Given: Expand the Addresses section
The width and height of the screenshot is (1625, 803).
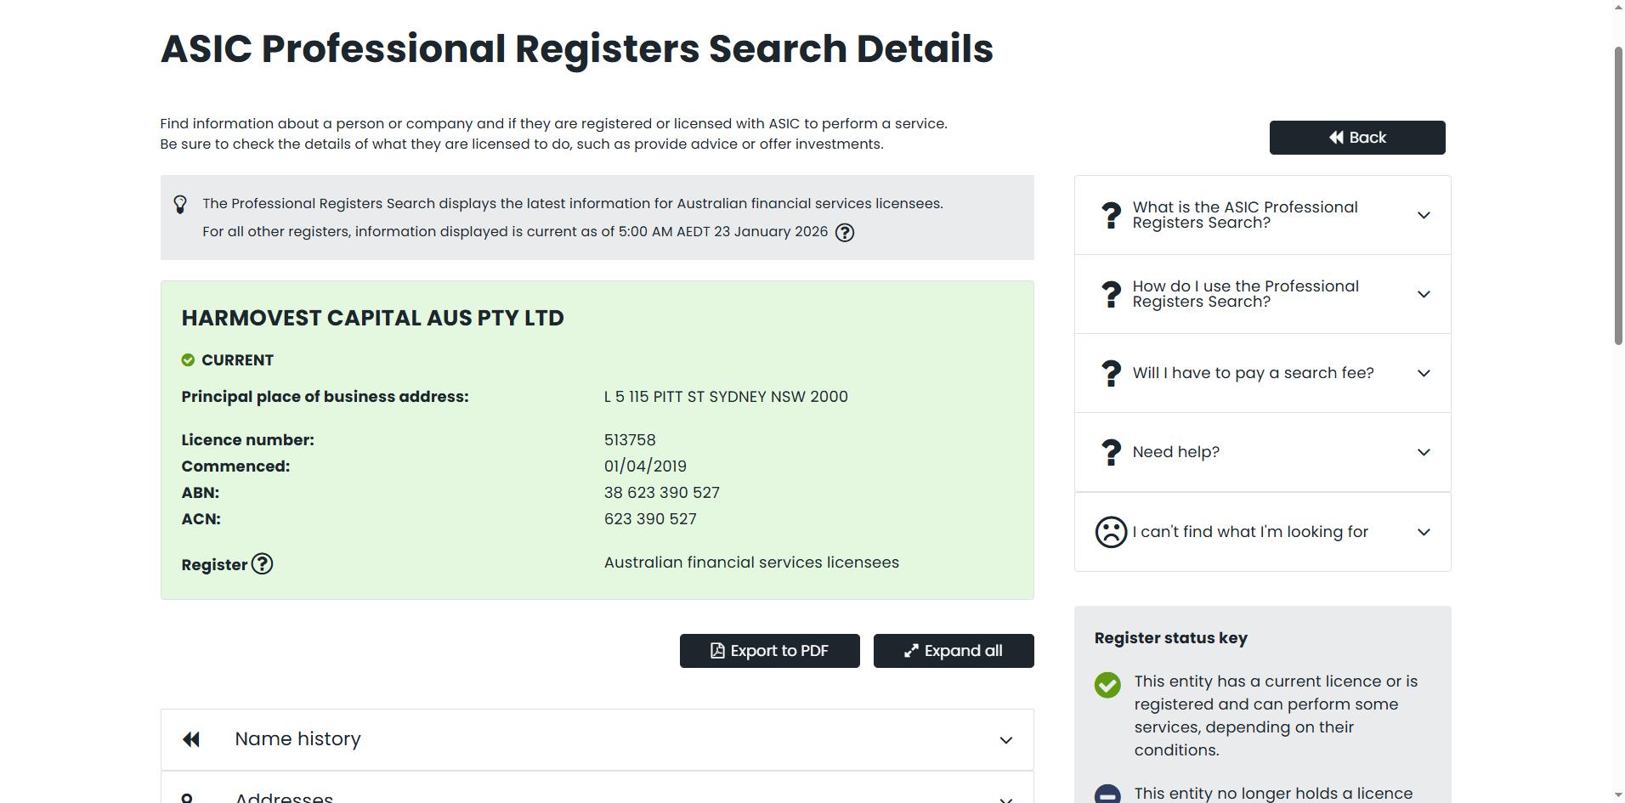Looking at the screenshot, I should tap(1005, 798).
